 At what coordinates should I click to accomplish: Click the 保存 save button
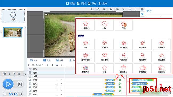92,3
